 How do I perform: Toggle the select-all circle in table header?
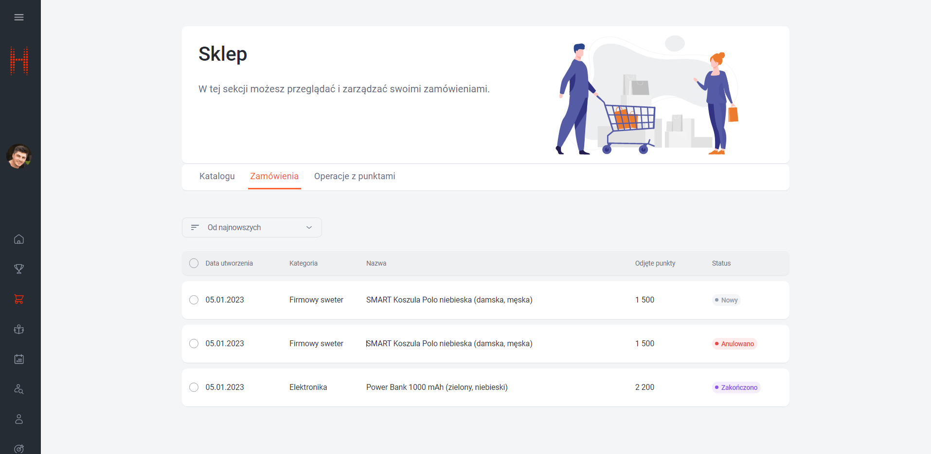pyautogui.click(x=194, y=263)
